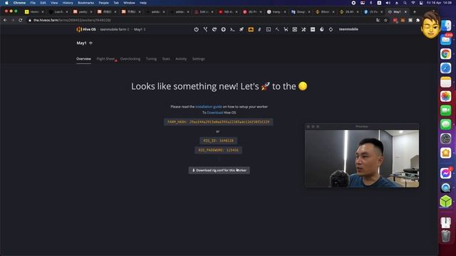
Task: Click the teenmobile account name in toolbar
Action: click(348, 29)
